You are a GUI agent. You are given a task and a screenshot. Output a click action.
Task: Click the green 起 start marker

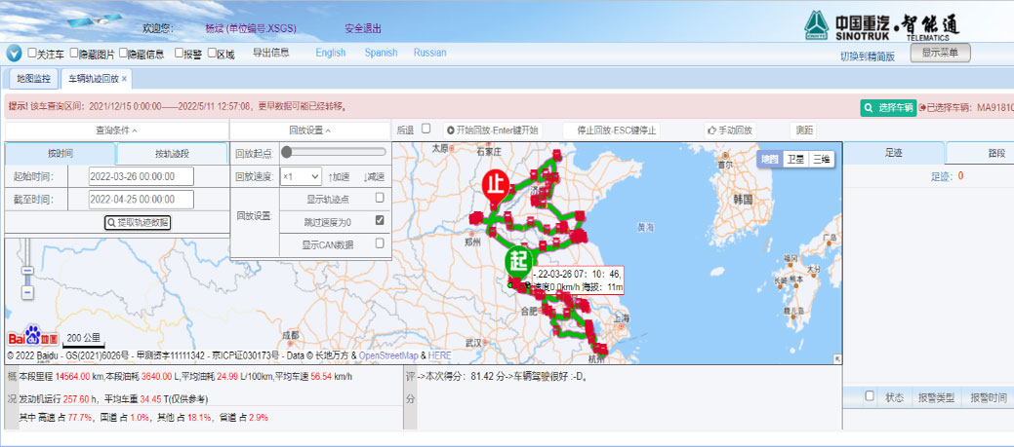[518, 263]
